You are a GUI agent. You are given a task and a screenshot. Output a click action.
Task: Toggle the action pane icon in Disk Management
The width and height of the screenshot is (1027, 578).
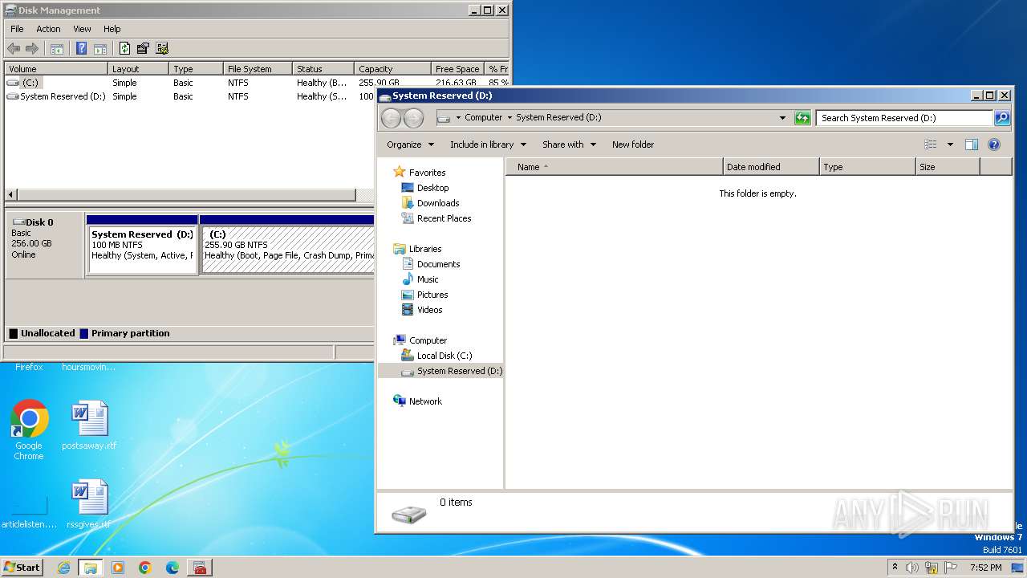click(x=100, y=48)
